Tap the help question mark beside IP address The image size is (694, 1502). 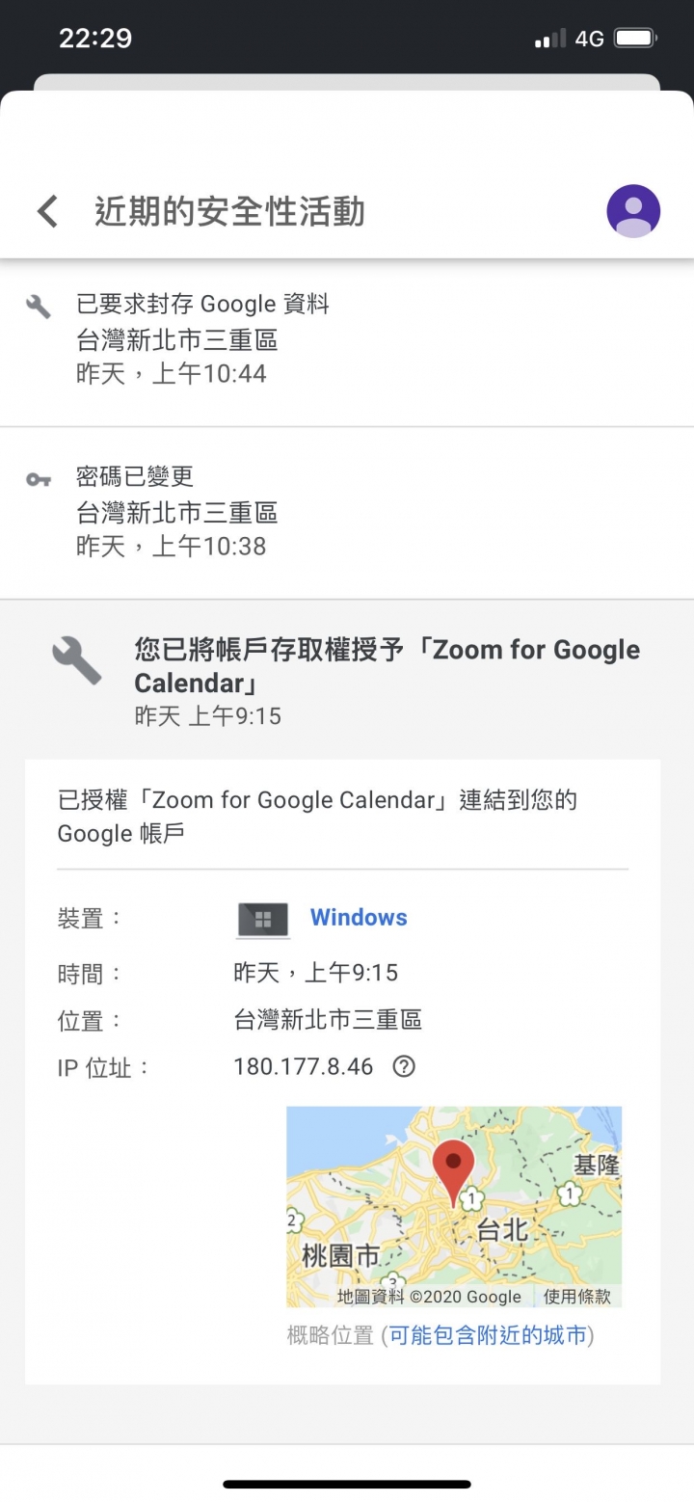point(404,1067)
